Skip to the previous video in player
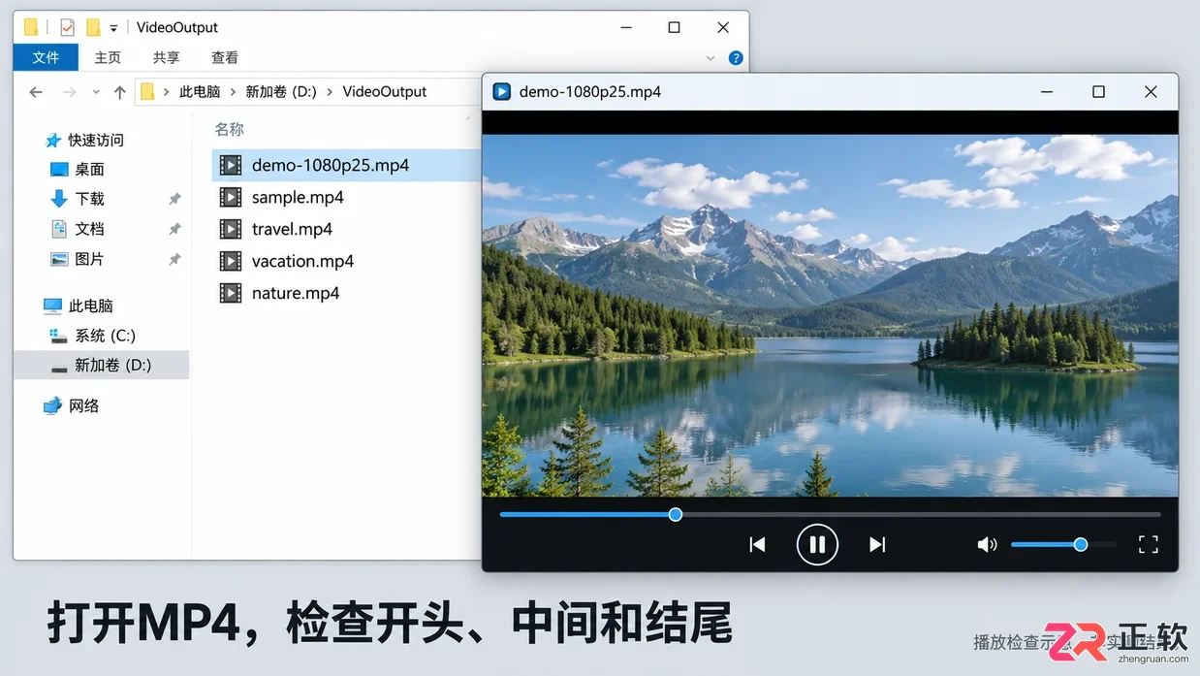Image resolution: width=1200 pixels, height=676 pixels. coord(757,544)
